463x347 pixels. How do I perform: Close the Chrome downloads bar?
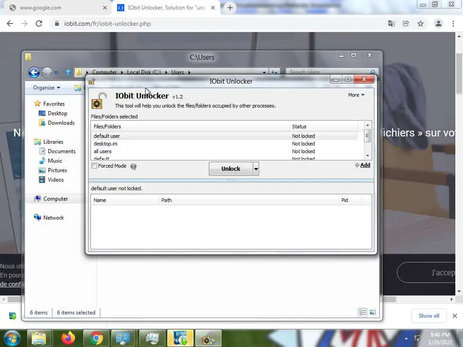[455, 316]
